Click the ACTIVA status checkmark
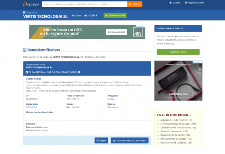The image size is (225, 154). (73, 16)
